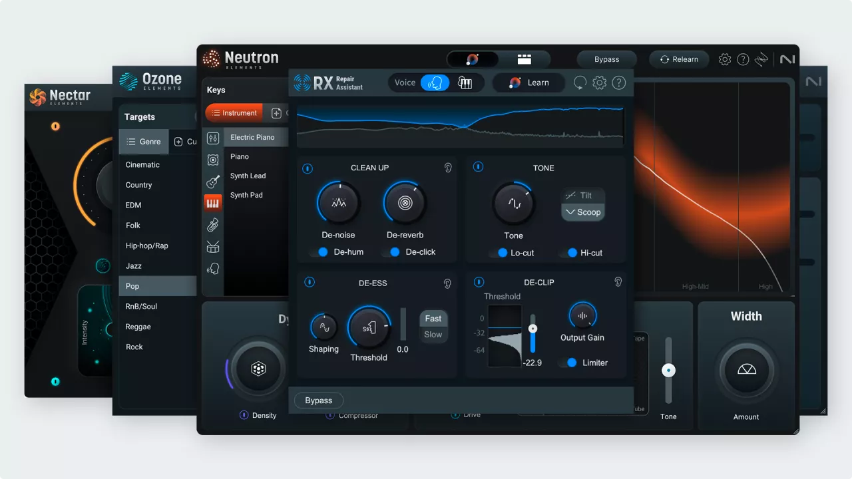
Task: Click the Tone knob in TONE module
Action: pyautogui.click(x=513, y=204)
